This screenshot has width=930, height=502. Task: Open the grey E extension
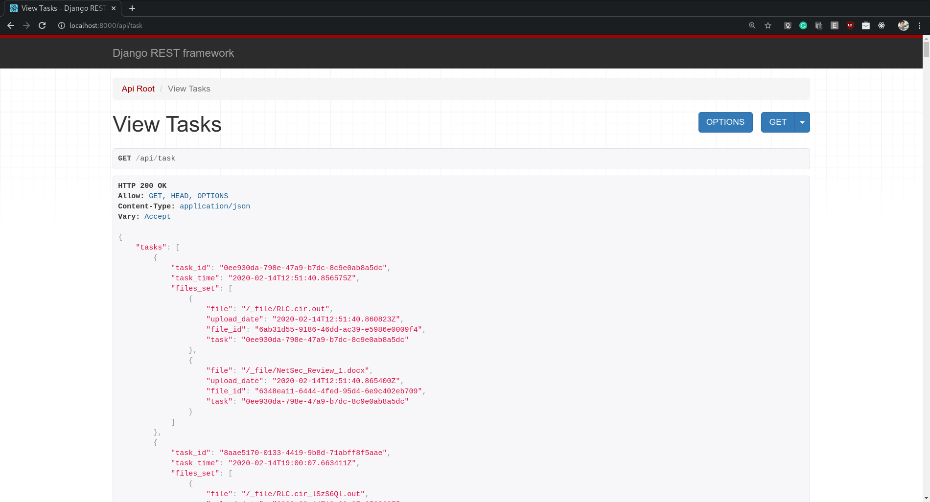[x=835, y=25]
